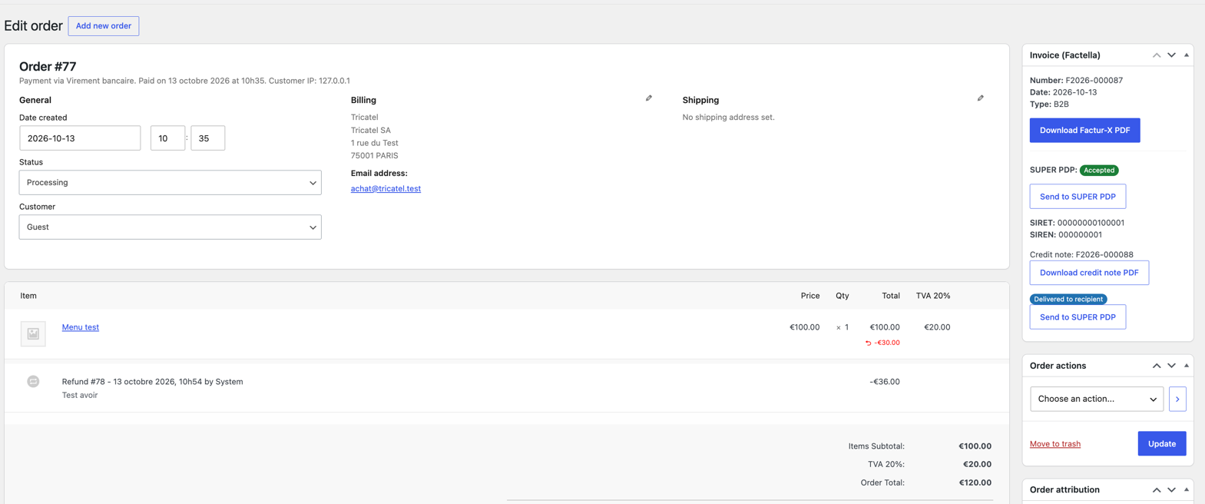
Task: Click Order Total €120.00 value
Action: coord(975,482)
